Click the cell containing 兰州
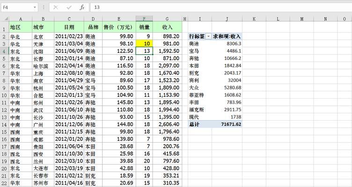Screen dimensions: 352x187 [43, 161]
